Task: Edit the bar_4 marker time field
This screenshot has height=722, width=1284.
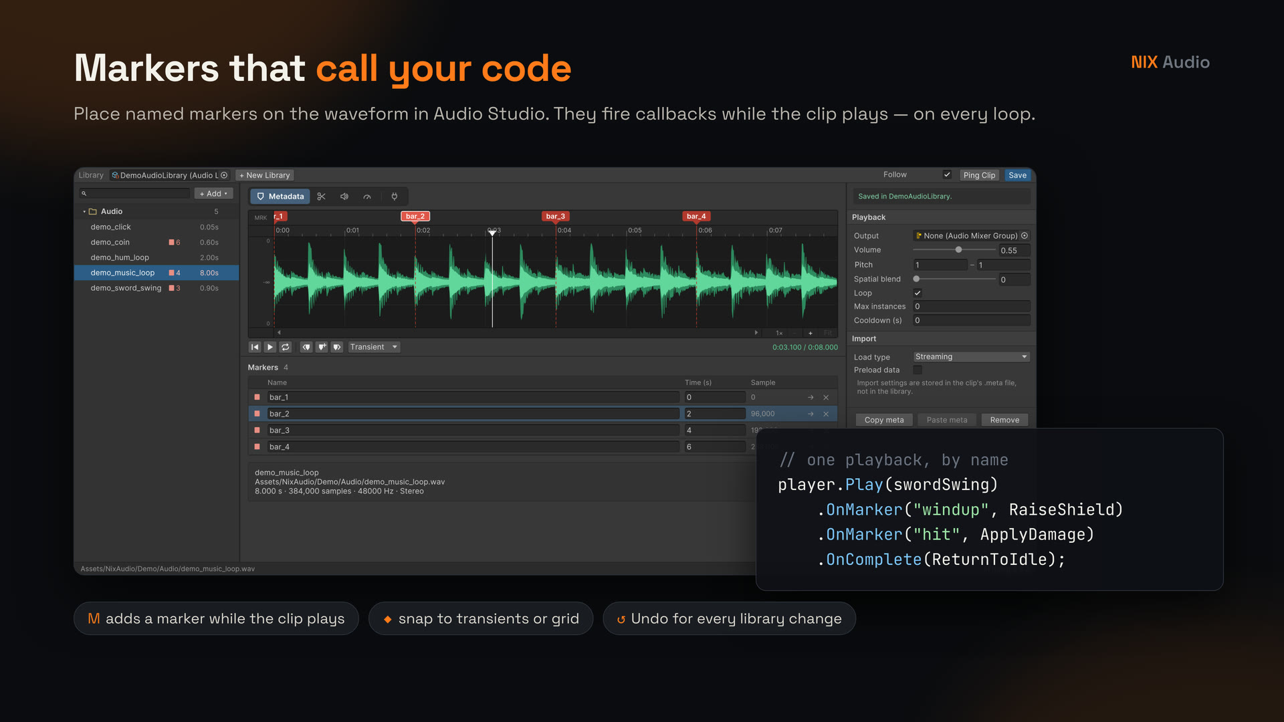Action: (715, 447)
